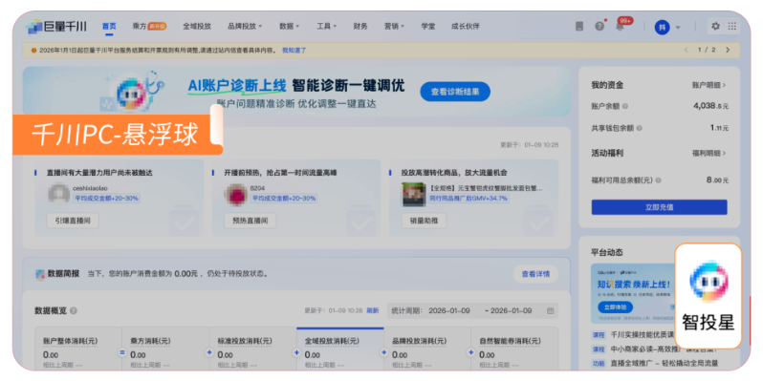Click the 刷新 link
The height and width of the screenshot is (381, 763).
(372, 310)
